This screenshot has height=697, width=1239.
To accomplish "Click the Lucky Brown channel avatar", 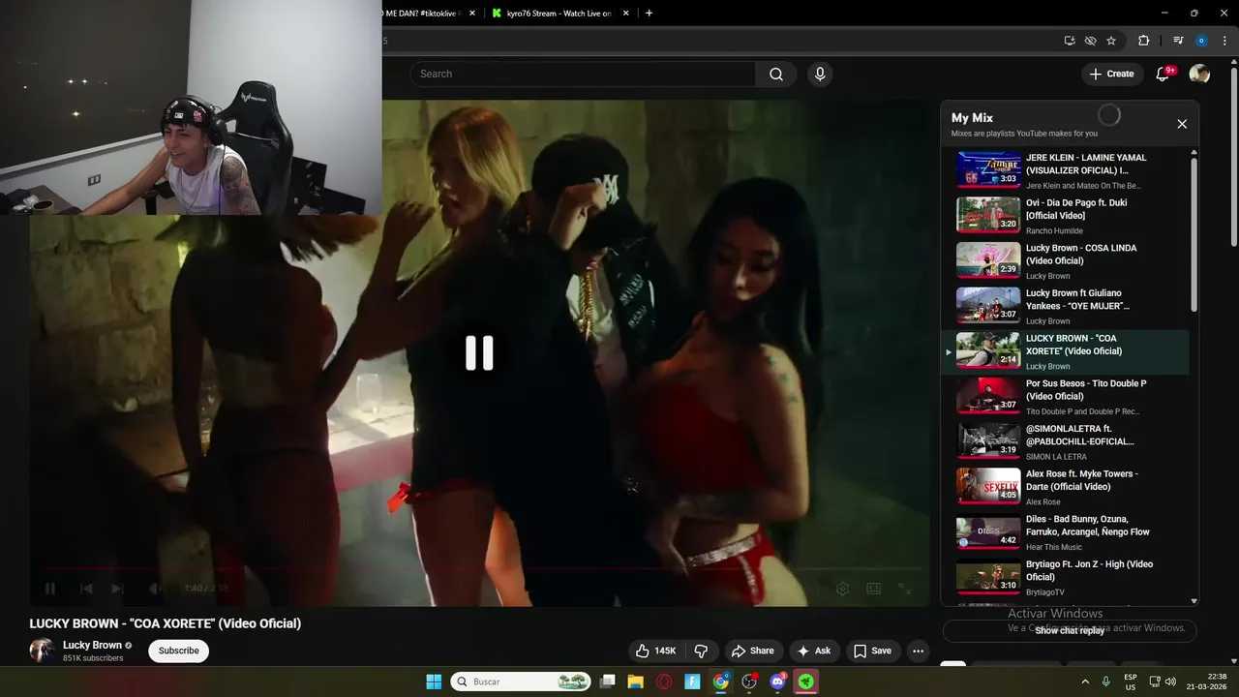I will [42, 651].
